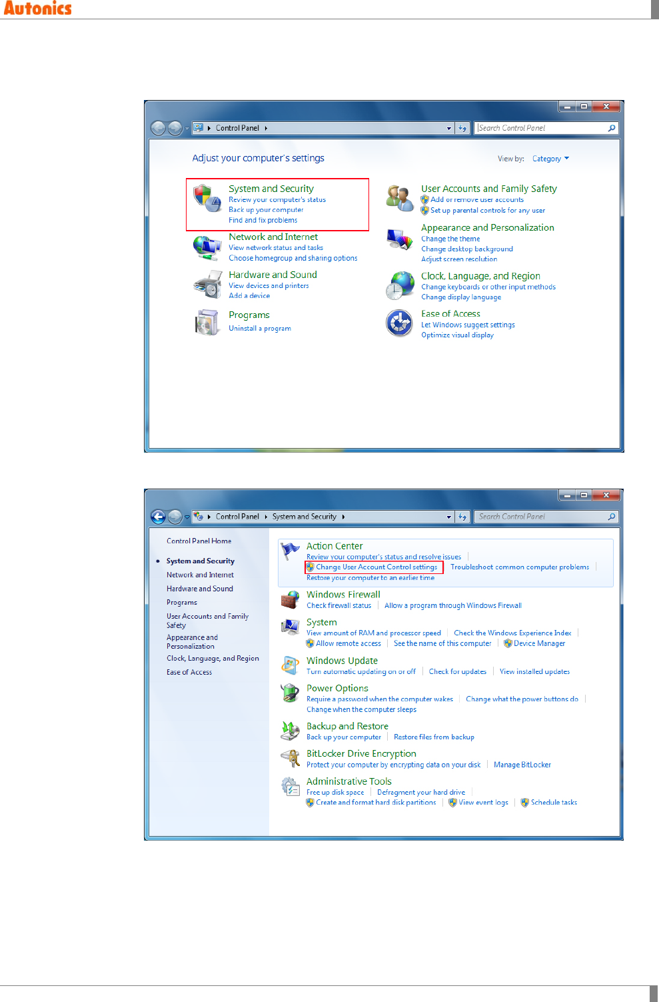The width and height of the screenshot is (659, 1002).
Task: Click refresh button next to Control Panel address bar
Action: point(462,128)
